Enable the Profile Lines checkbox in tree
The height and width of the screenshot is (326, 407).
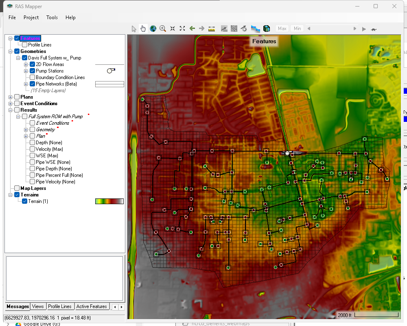(25, 45)
